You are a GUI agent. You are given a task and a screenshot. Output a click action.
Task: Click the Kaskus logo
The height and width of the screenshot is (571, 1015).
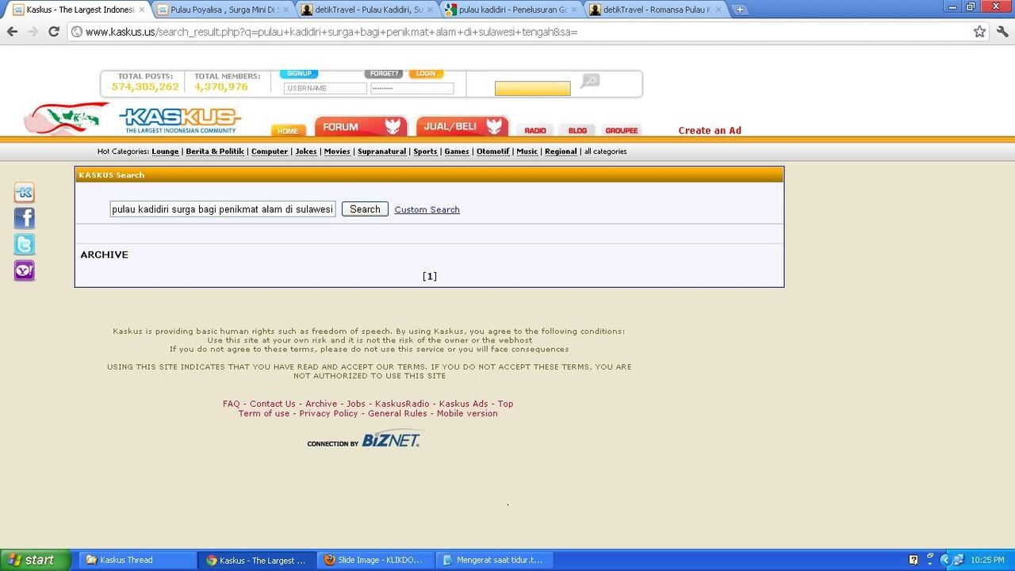[x=181, y=120]
